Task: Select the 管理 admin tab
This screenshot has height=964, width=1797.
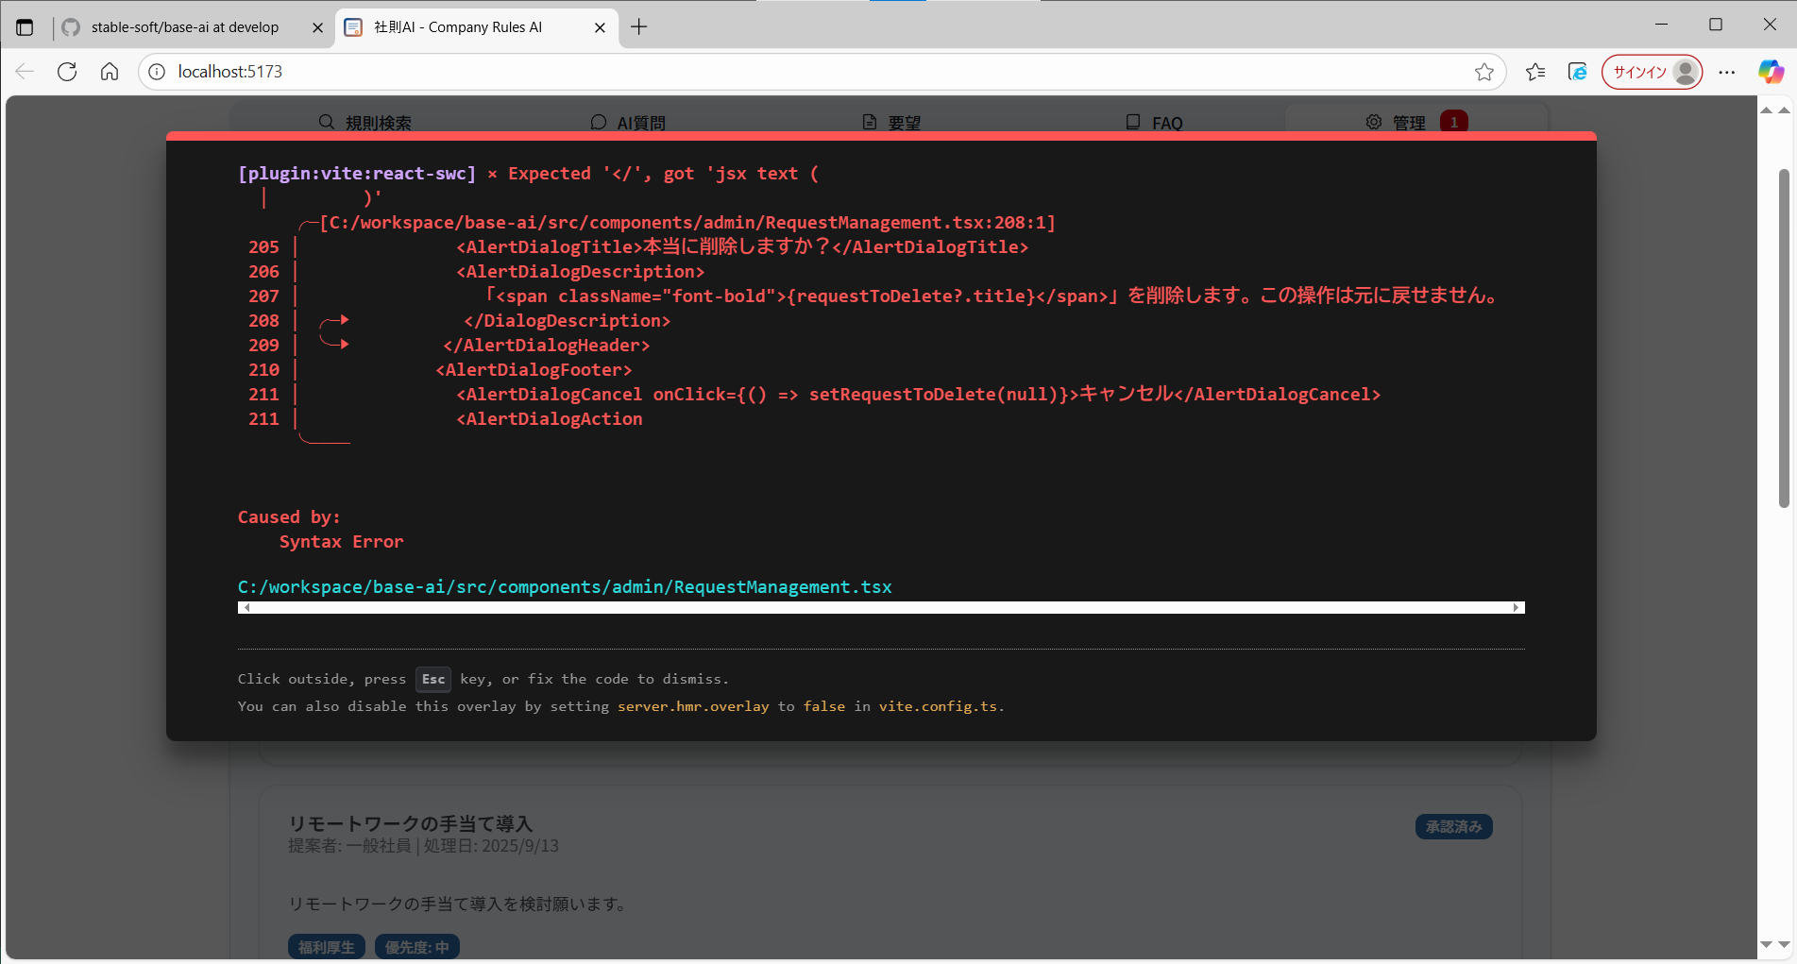Action: point(1408,123)
